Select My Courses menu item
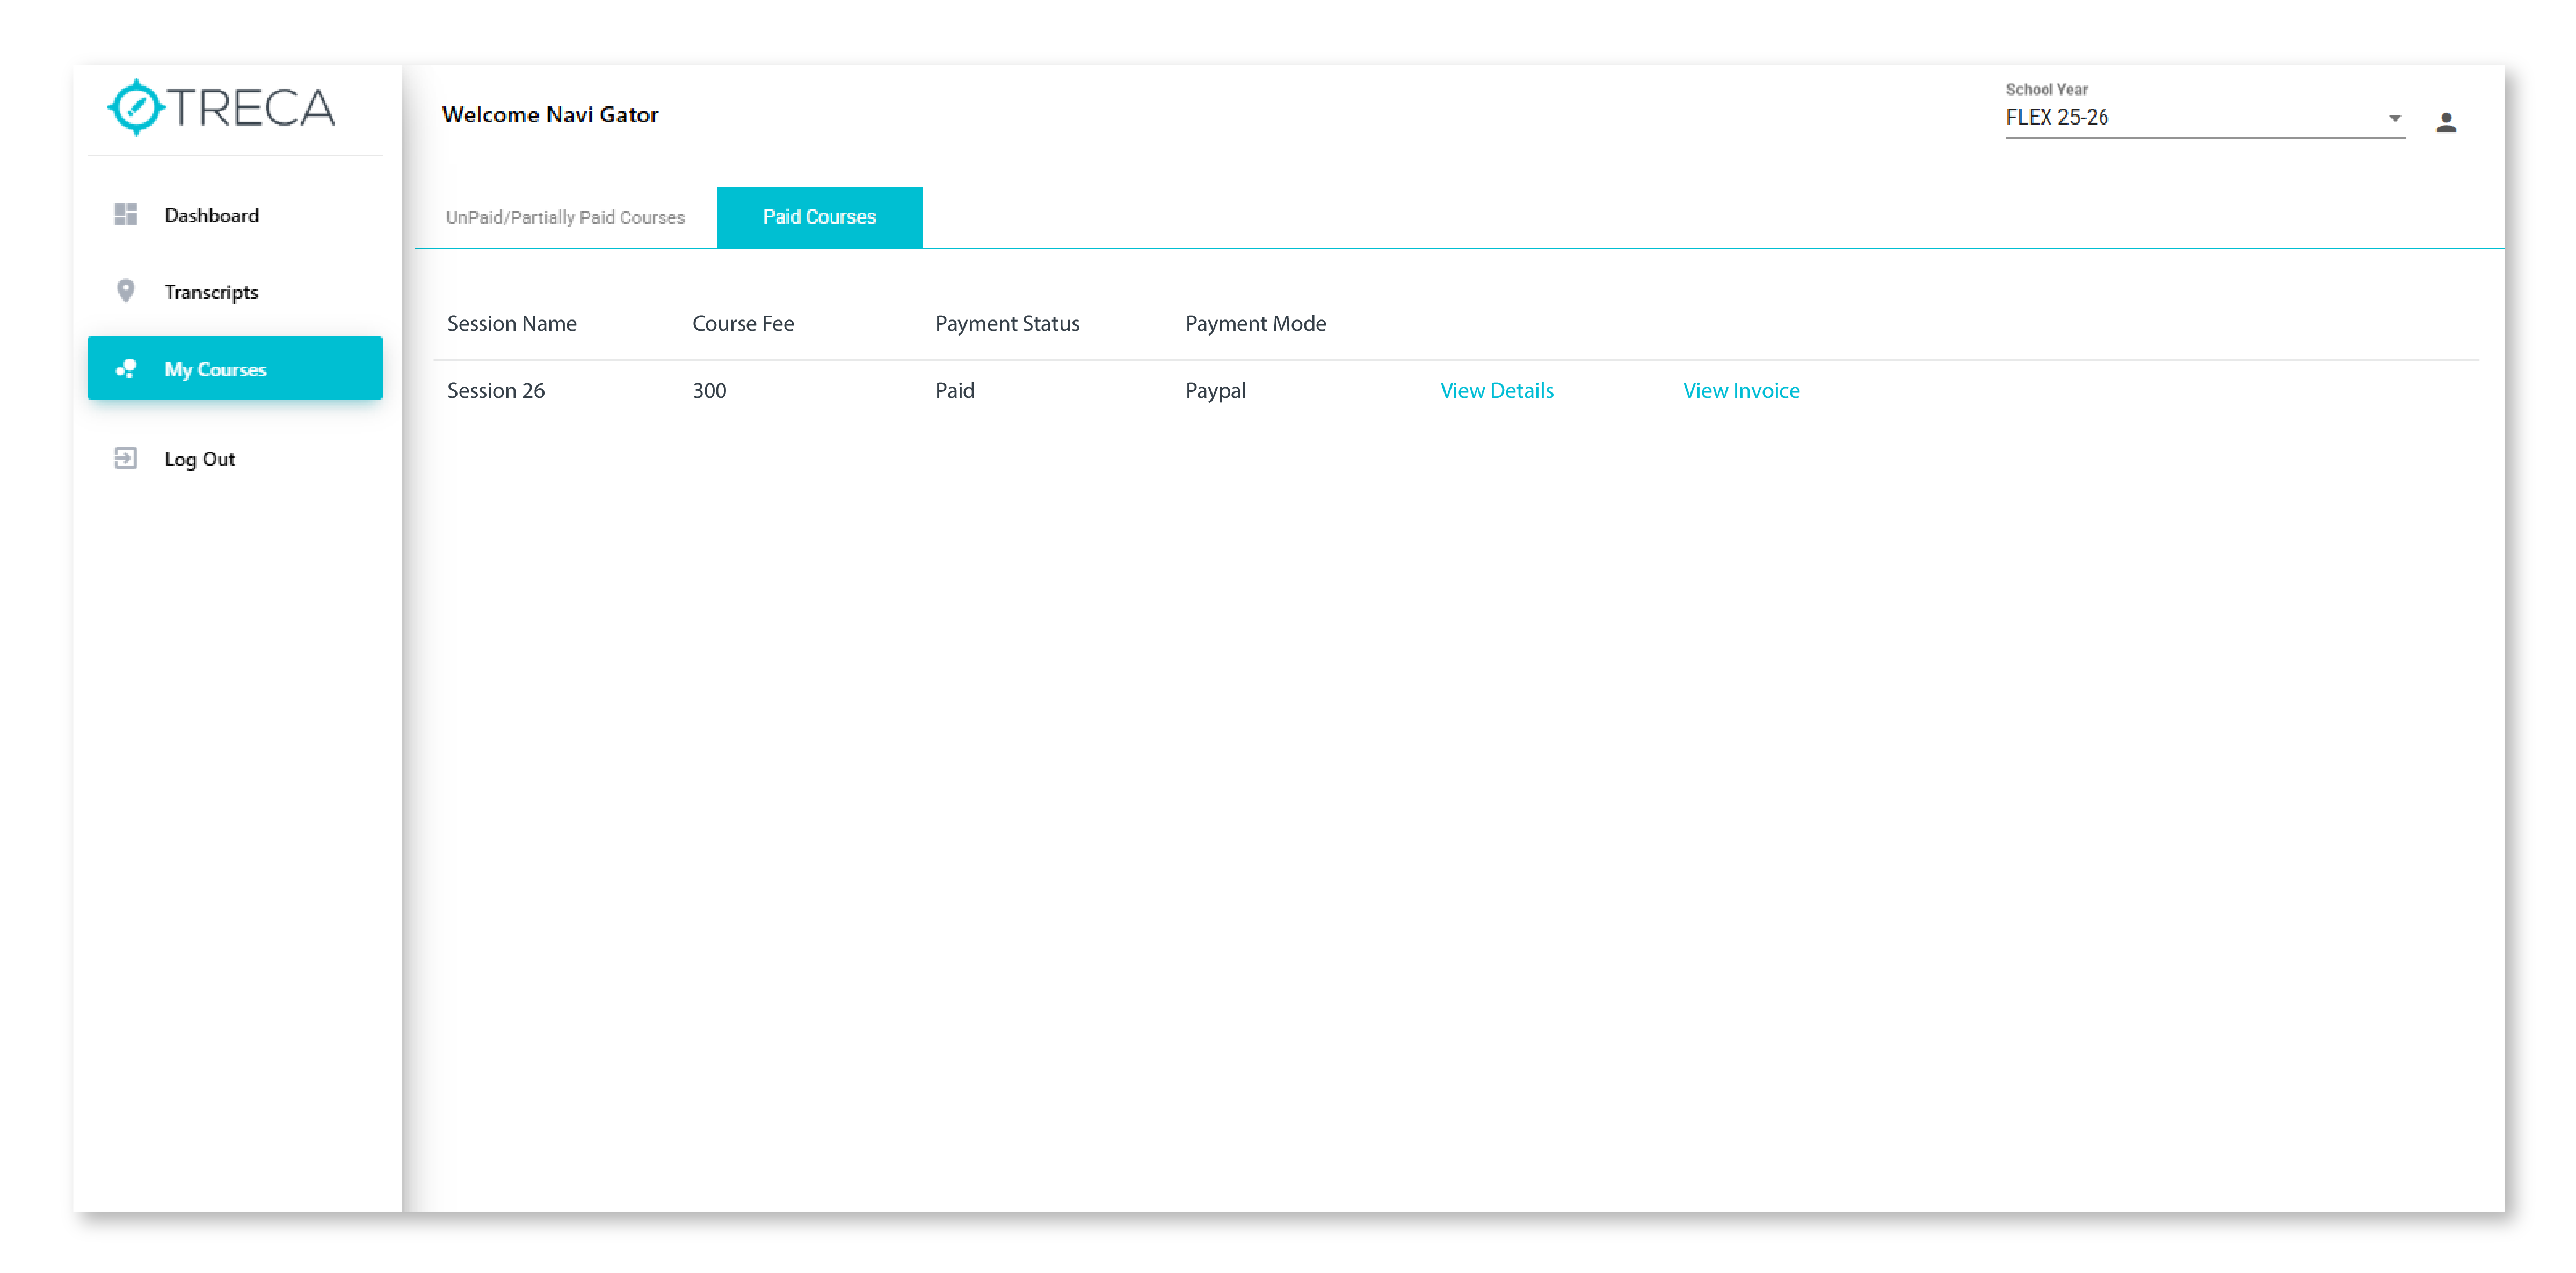The height and width of the screenshot is (1273, 2576). (x=215, y=369)
